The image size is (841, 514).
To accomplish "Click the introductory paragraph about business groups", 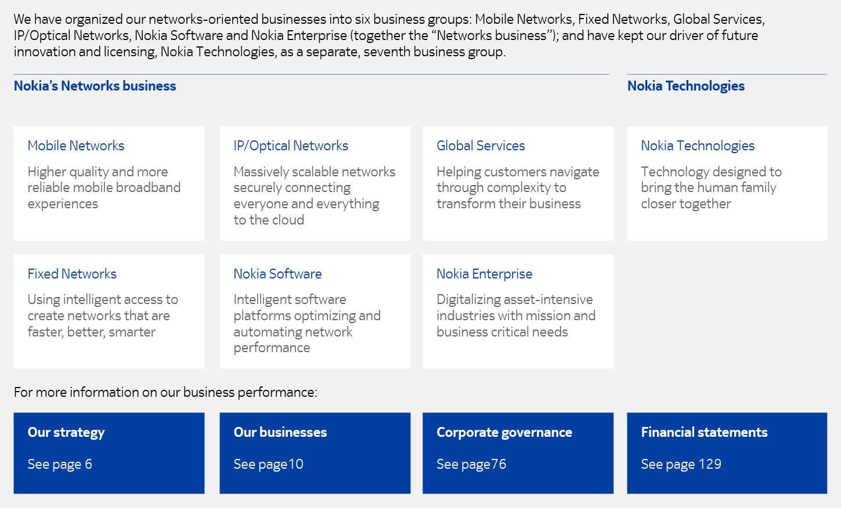I will [x=389, y=35].
